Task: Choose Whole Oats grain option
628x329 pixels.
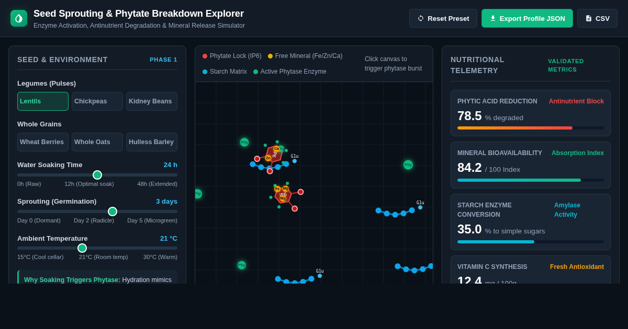Action: coord(97,142)
